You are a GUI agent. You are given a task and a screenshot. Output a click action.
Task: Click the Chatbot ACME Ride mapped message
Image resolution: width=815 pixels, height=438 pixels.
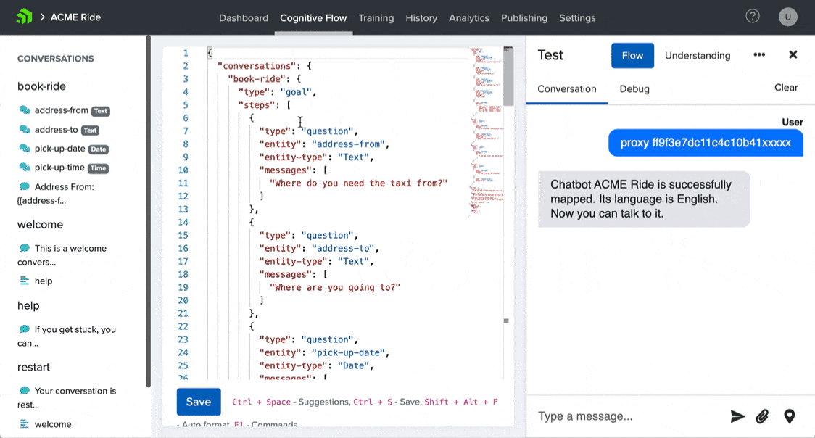coord(644,199)
